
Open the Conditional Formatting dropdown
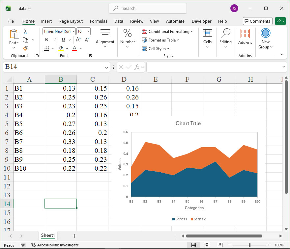(167, 32)
